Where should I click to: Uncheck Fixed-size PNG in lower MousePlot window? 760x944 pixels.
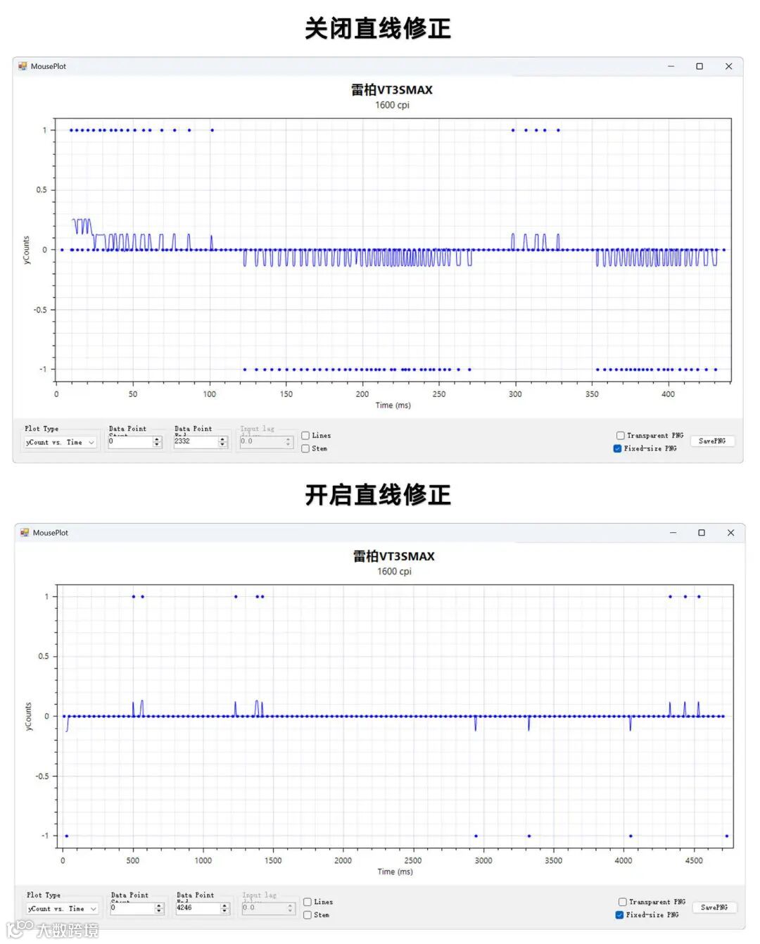619,915
